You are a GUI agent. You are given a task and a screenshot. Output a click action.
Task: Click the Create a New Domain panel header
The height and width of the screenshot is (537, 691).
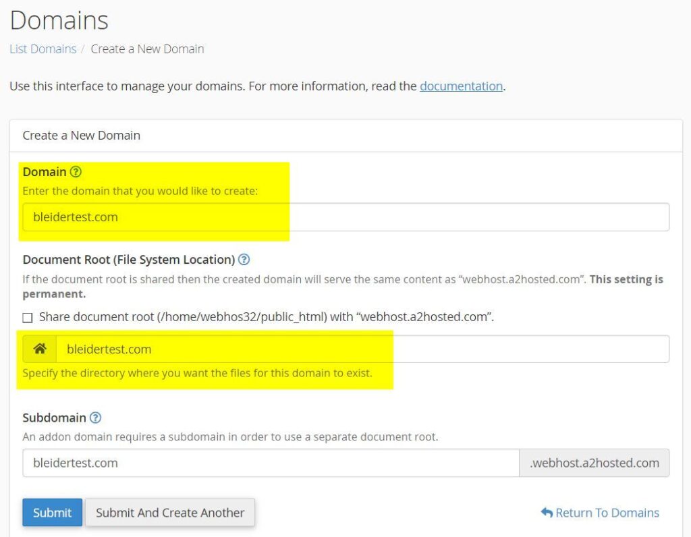[x=82, y=136]
